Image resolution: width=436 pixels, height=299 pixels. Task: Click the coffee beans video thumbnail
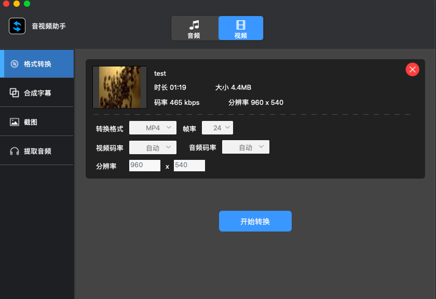pyautogui.click(x=119, y=87)
